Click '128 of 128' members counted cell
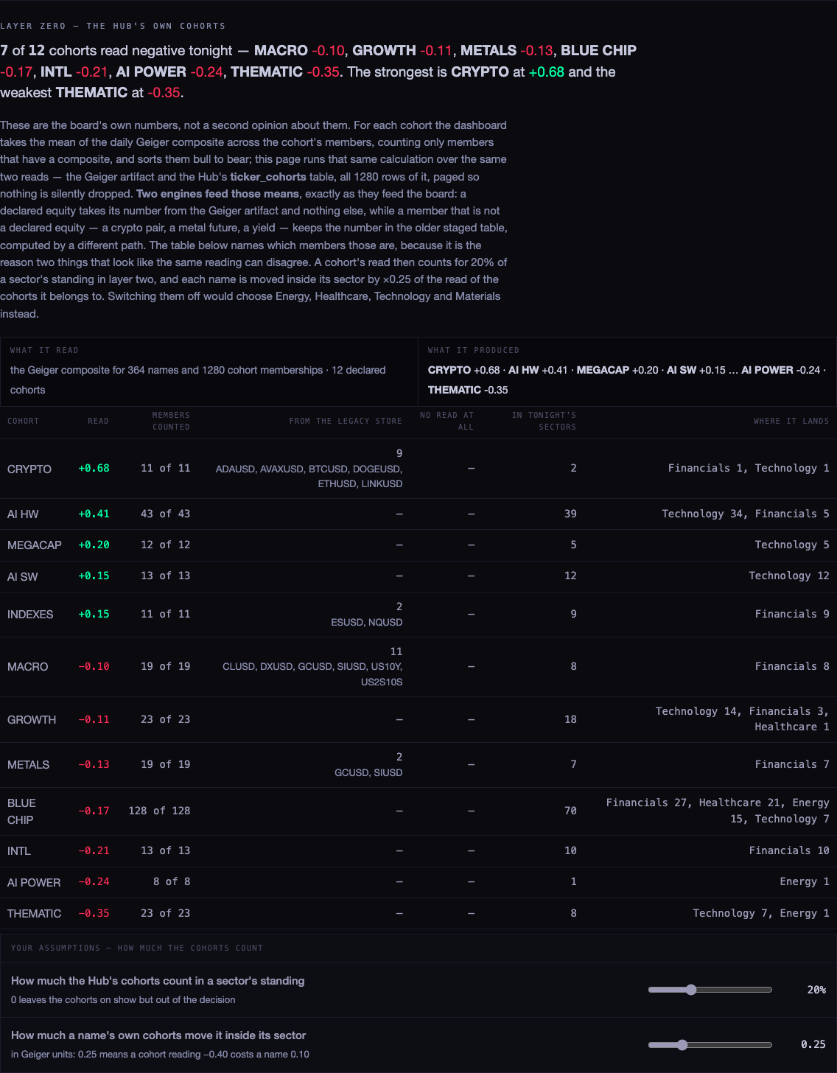The image size is (837, 1073). tap(159, 811)
